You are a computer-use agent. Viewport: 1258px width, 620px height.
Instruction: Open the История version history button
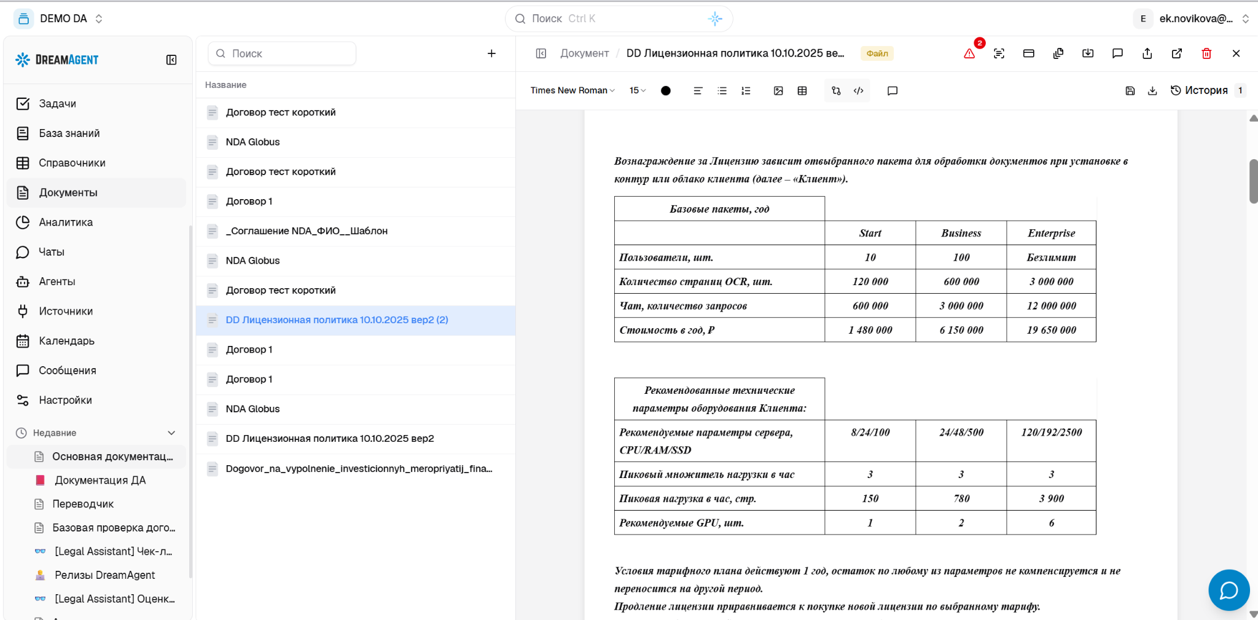tap(1208, 90)
